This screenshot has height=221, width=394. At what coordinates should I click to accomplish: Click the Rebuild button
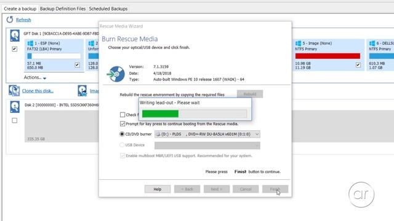(250, 94)
